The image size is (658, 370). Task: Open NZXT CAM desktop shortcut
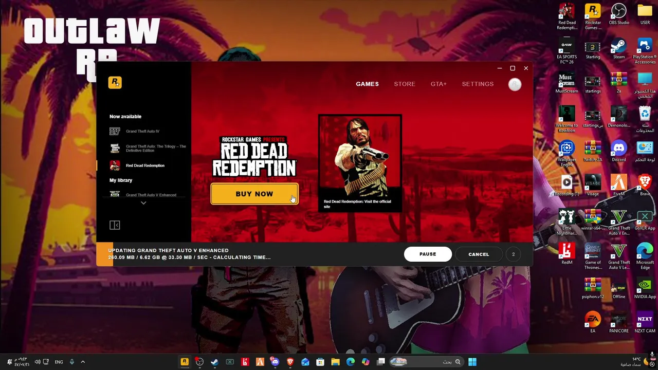click(x=645, y=323)
